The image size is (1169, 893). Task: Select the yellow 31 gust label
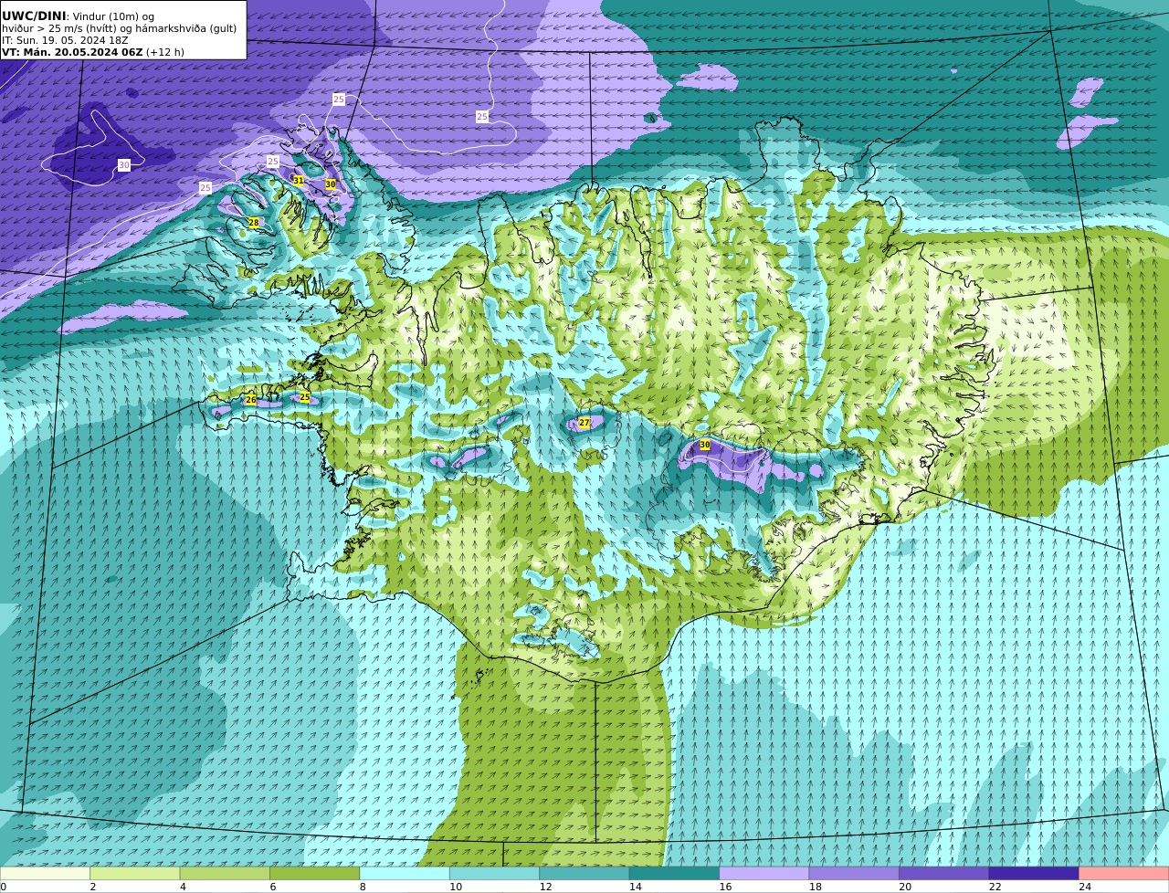point(299,181)
